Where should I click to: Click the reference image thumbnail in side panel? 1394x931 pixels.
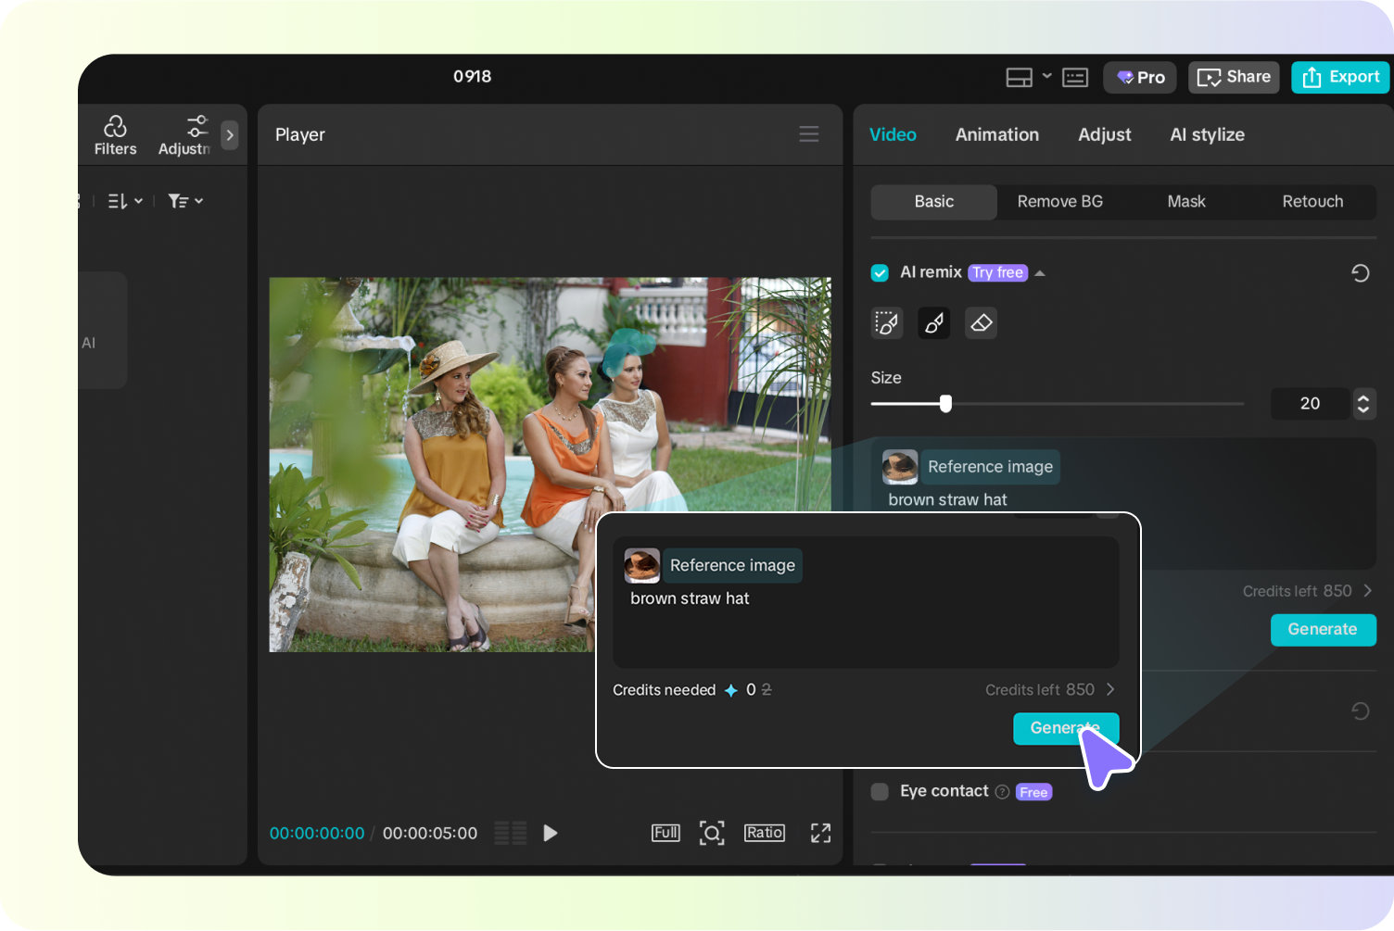click(900, 467)
